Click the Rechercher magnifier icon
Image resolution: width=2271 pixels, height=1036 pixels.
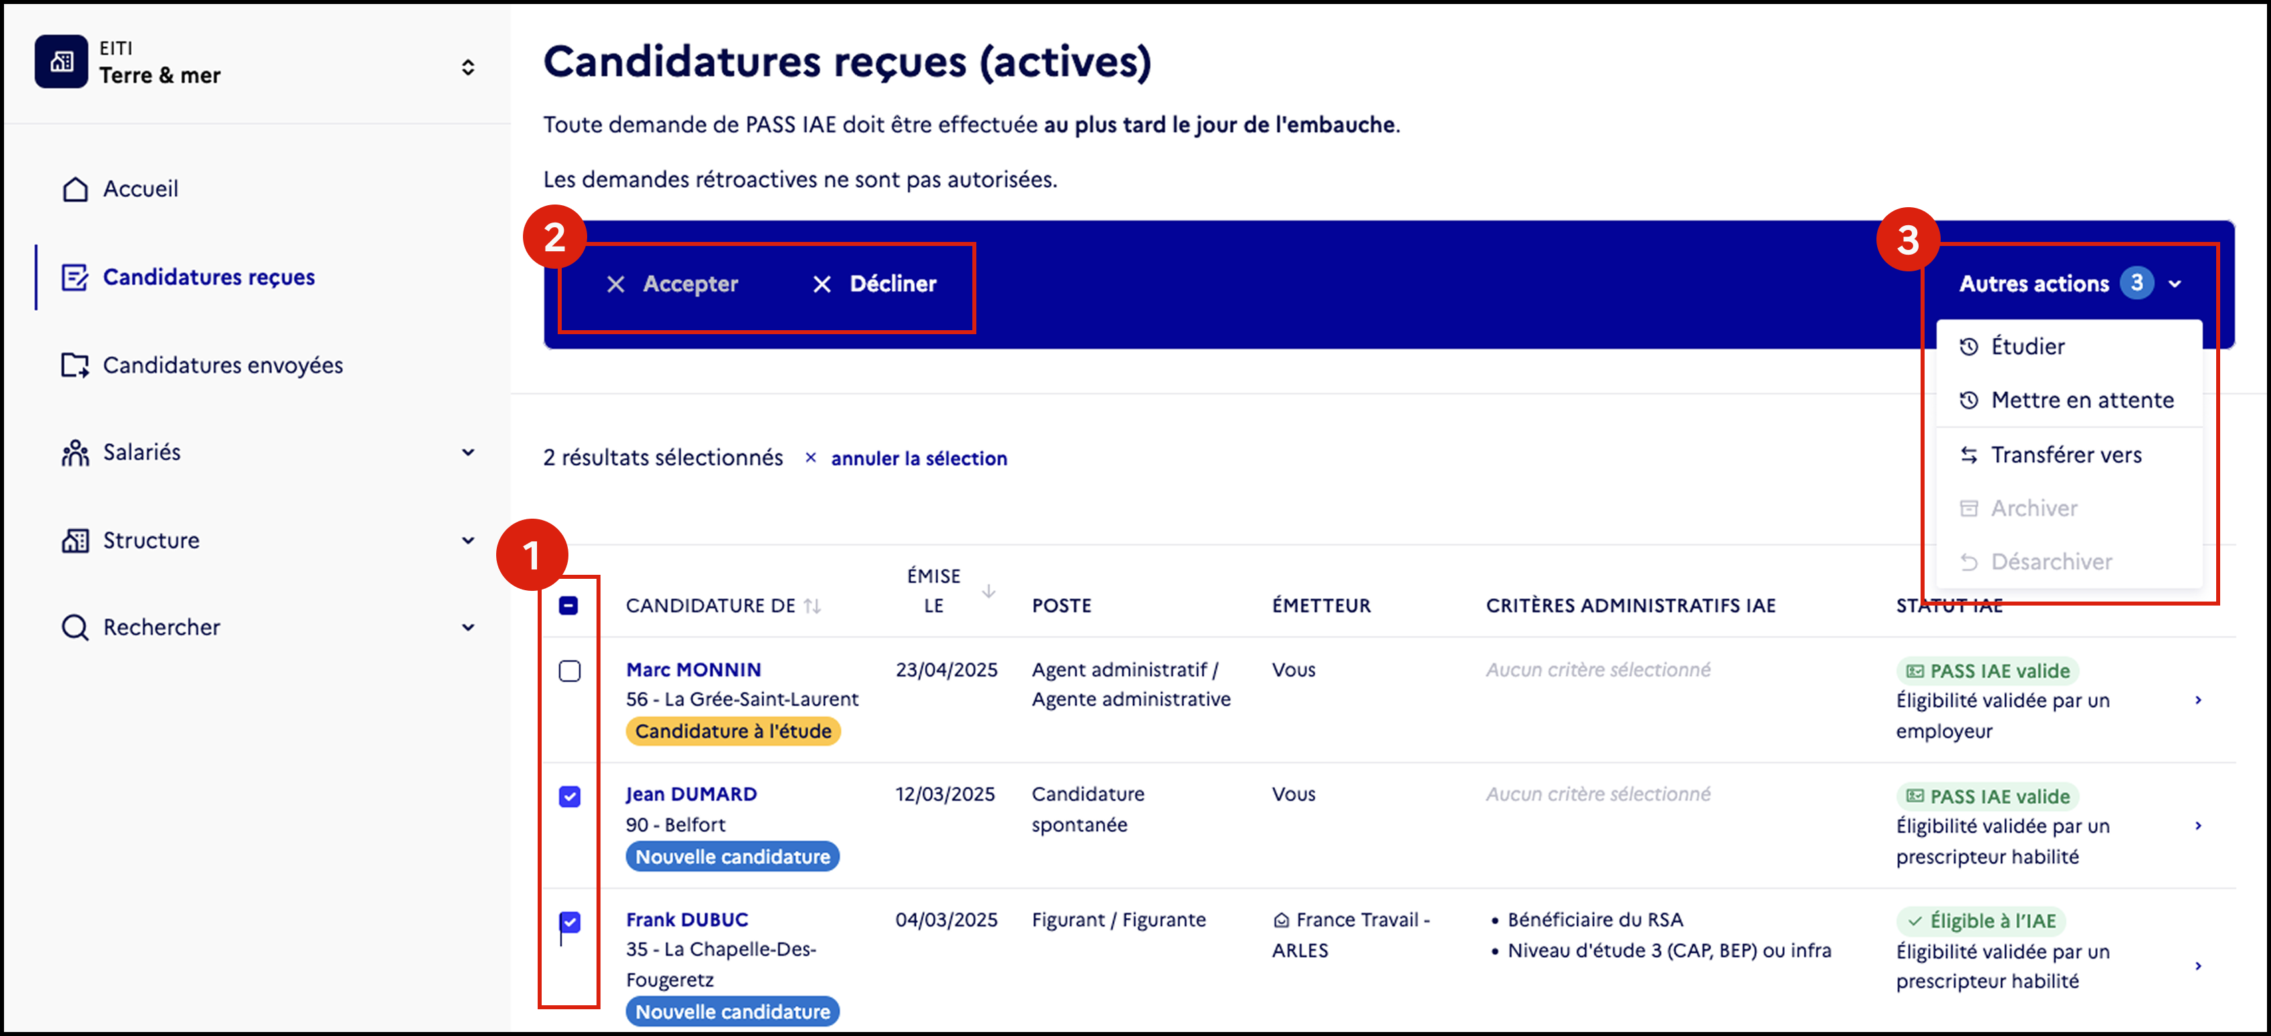click(75, 627)
